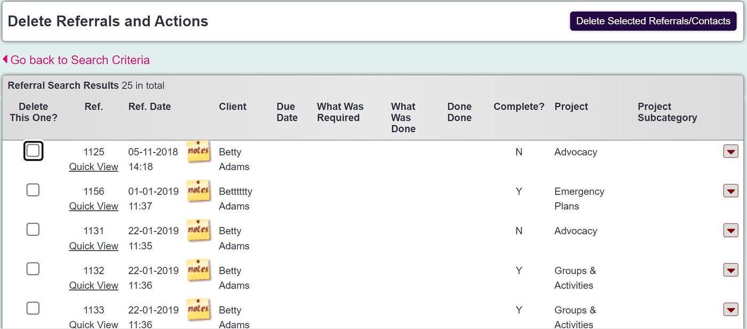Check the delete checkbox for referral 1125

point(33,150)
